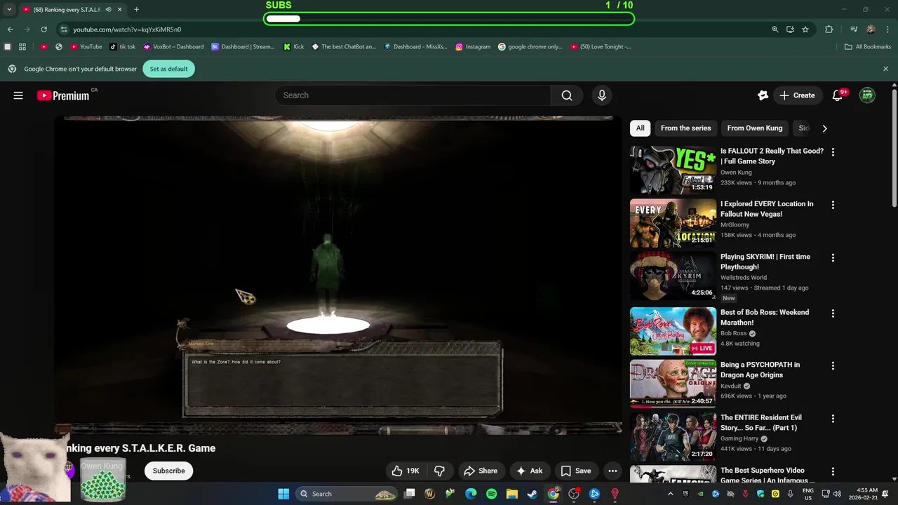
Task: Open media controls icon in Chrome toolbar
Action: pos(854,29)
